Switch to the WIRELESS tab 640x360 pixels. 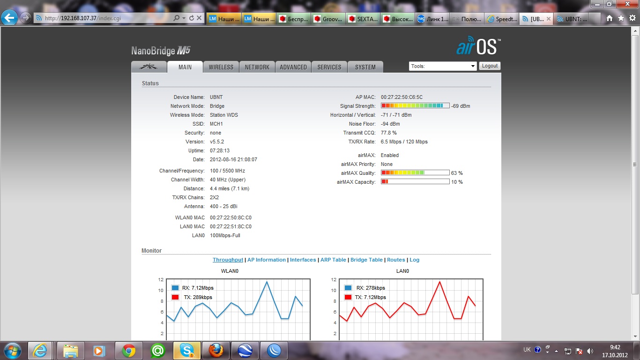pos(221,67)
